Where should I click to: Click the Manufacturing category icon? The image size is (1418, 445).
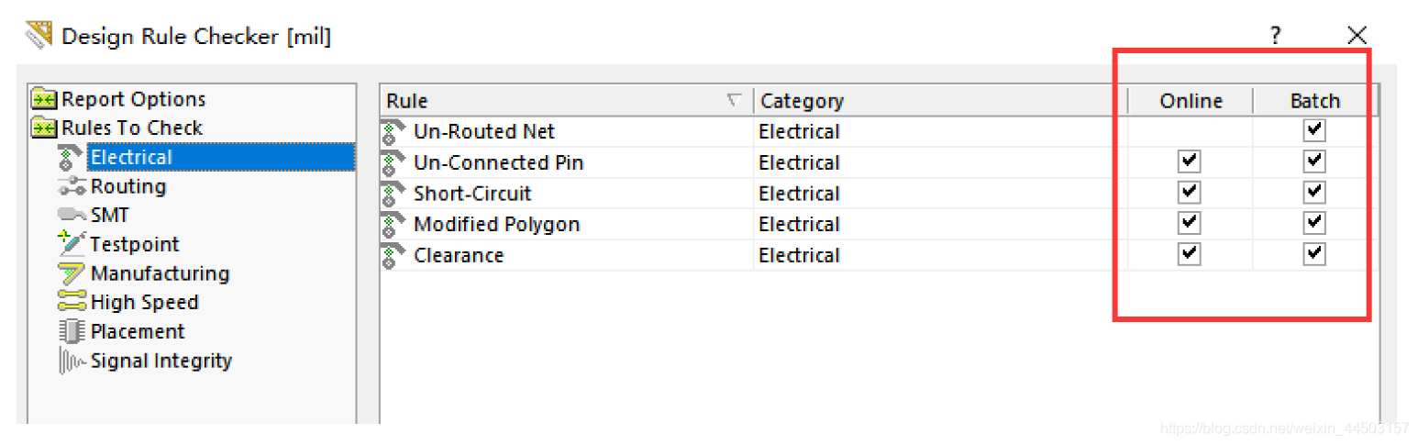click(72, 273)
